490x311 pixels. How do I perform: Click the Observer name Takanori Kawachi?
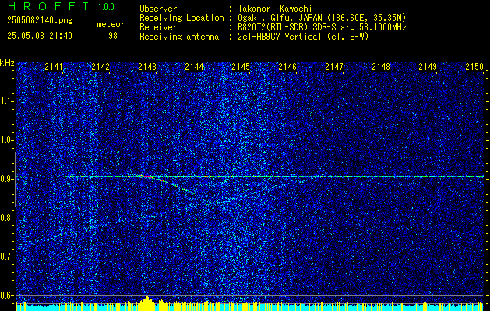click(x=275, y=9)
